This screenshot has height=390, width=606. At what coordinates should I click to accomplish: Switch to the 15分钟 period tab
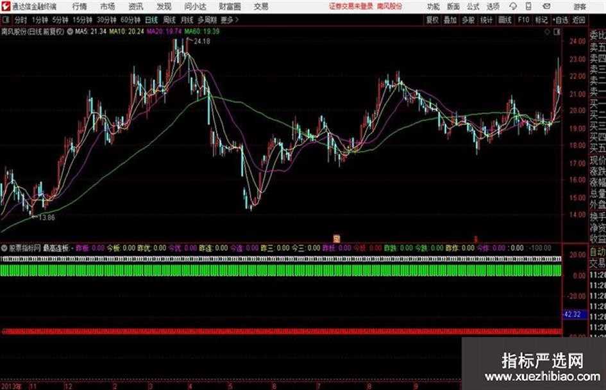click(x=83, y=20)
